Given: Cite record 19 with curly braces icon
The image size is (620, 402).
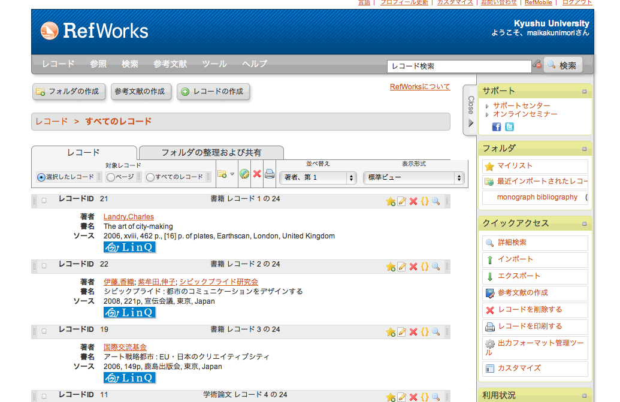Looking at the screenshot, I should point(425,332).
